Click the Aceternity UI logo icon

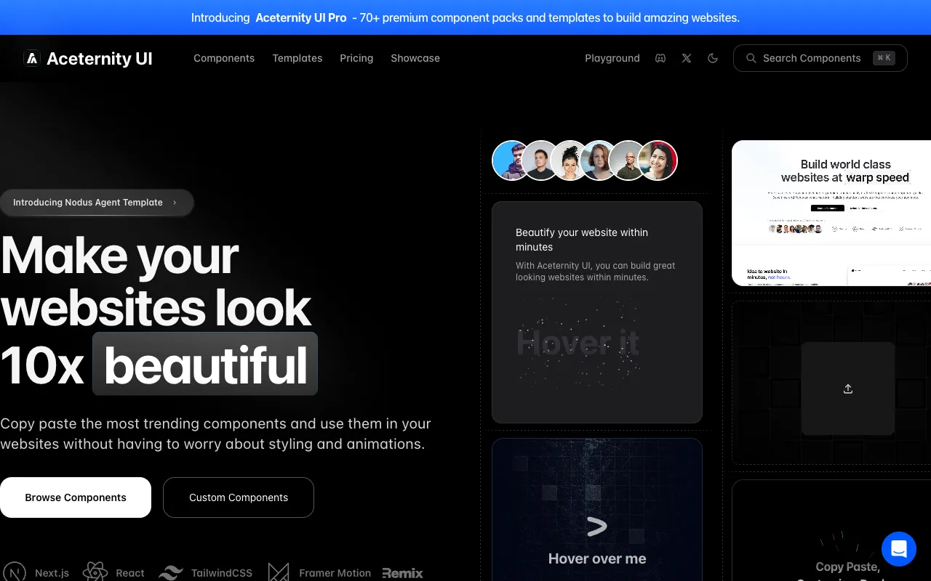tap(31, 59)
